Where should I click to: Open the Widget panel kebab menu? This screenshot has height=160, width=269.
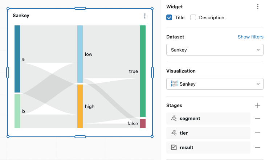(x=258, y=7)
